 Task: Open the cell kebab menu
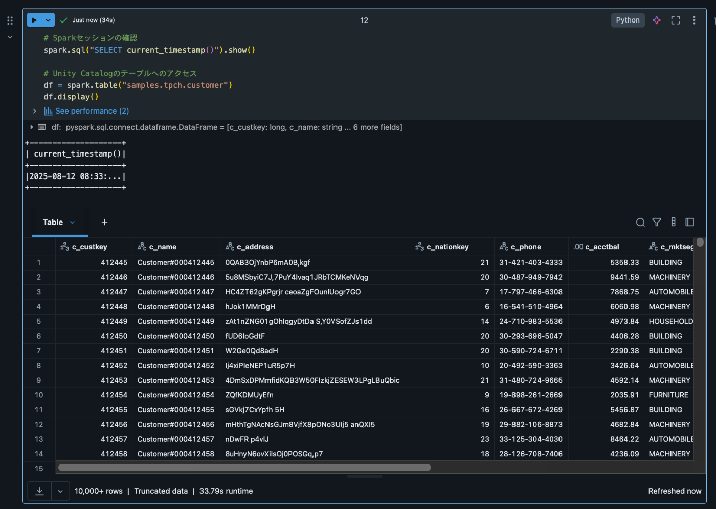click(694, 20)
